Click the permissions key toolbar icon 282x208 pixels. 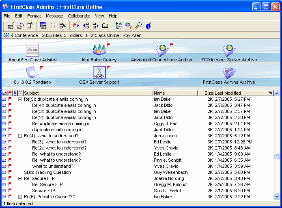(x=129, y=26)
